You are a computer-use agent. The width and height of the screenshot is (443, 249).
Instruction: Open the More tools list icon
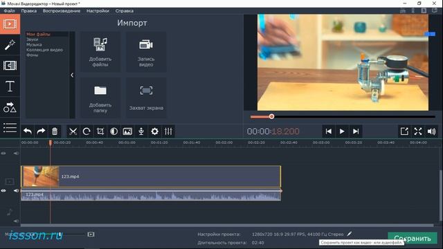click(10, 127)
